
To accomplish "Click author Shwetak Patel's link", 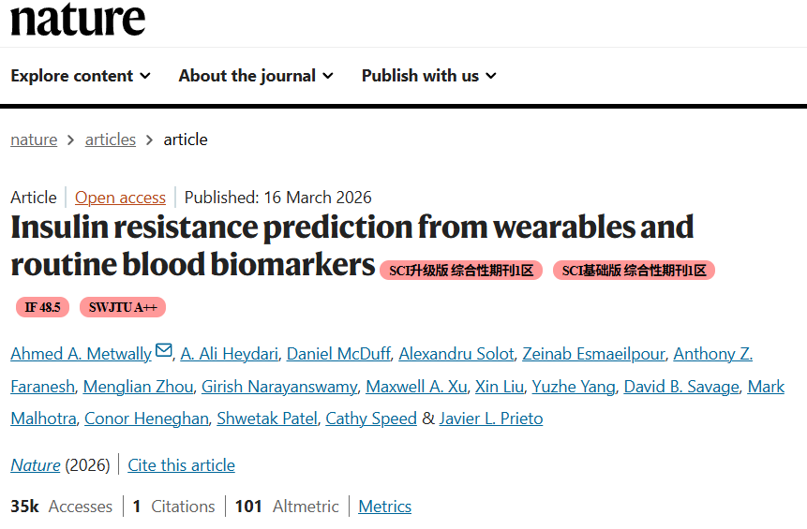I will 267,419.
